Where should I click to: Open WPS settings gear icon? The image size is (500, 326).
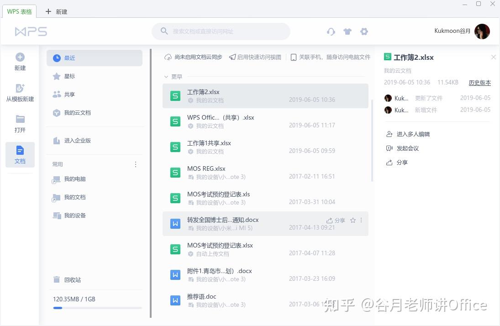point(364,31)
